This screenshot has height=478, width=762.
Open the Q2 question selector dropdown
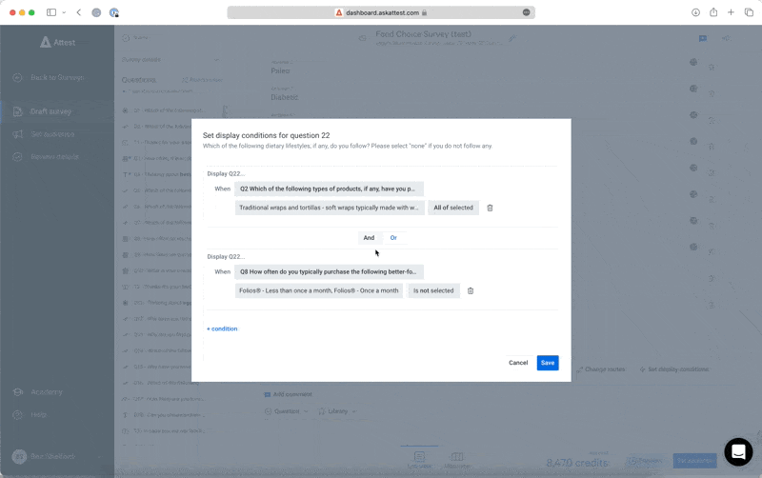tap(329, 189)
